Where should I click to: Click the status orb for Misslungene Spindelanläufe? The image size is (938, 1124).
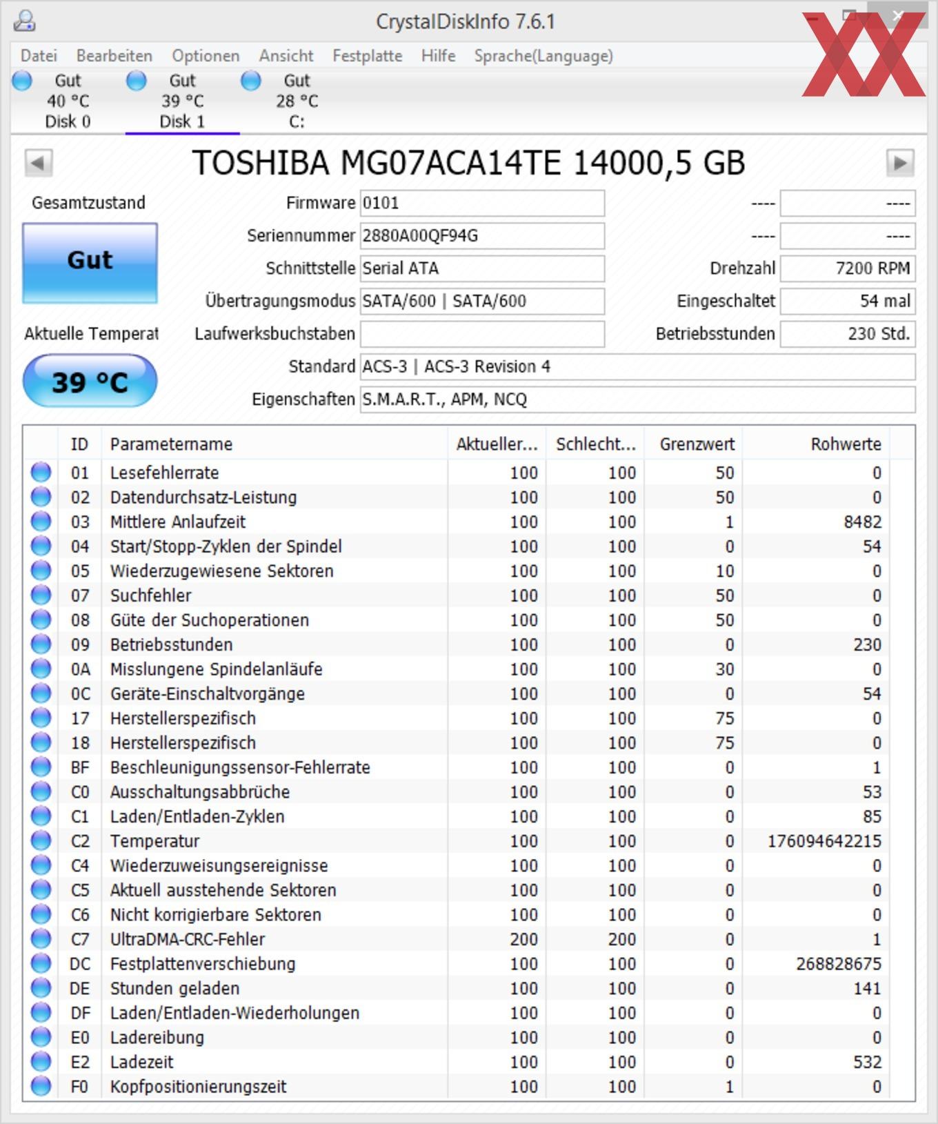(x=41, y=669)
